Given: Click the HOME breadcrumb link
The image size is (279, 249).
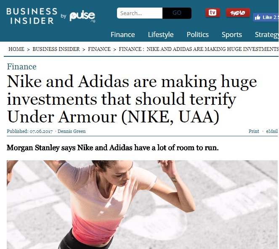Looking at the screenshot, I should [x=16, y=49].
